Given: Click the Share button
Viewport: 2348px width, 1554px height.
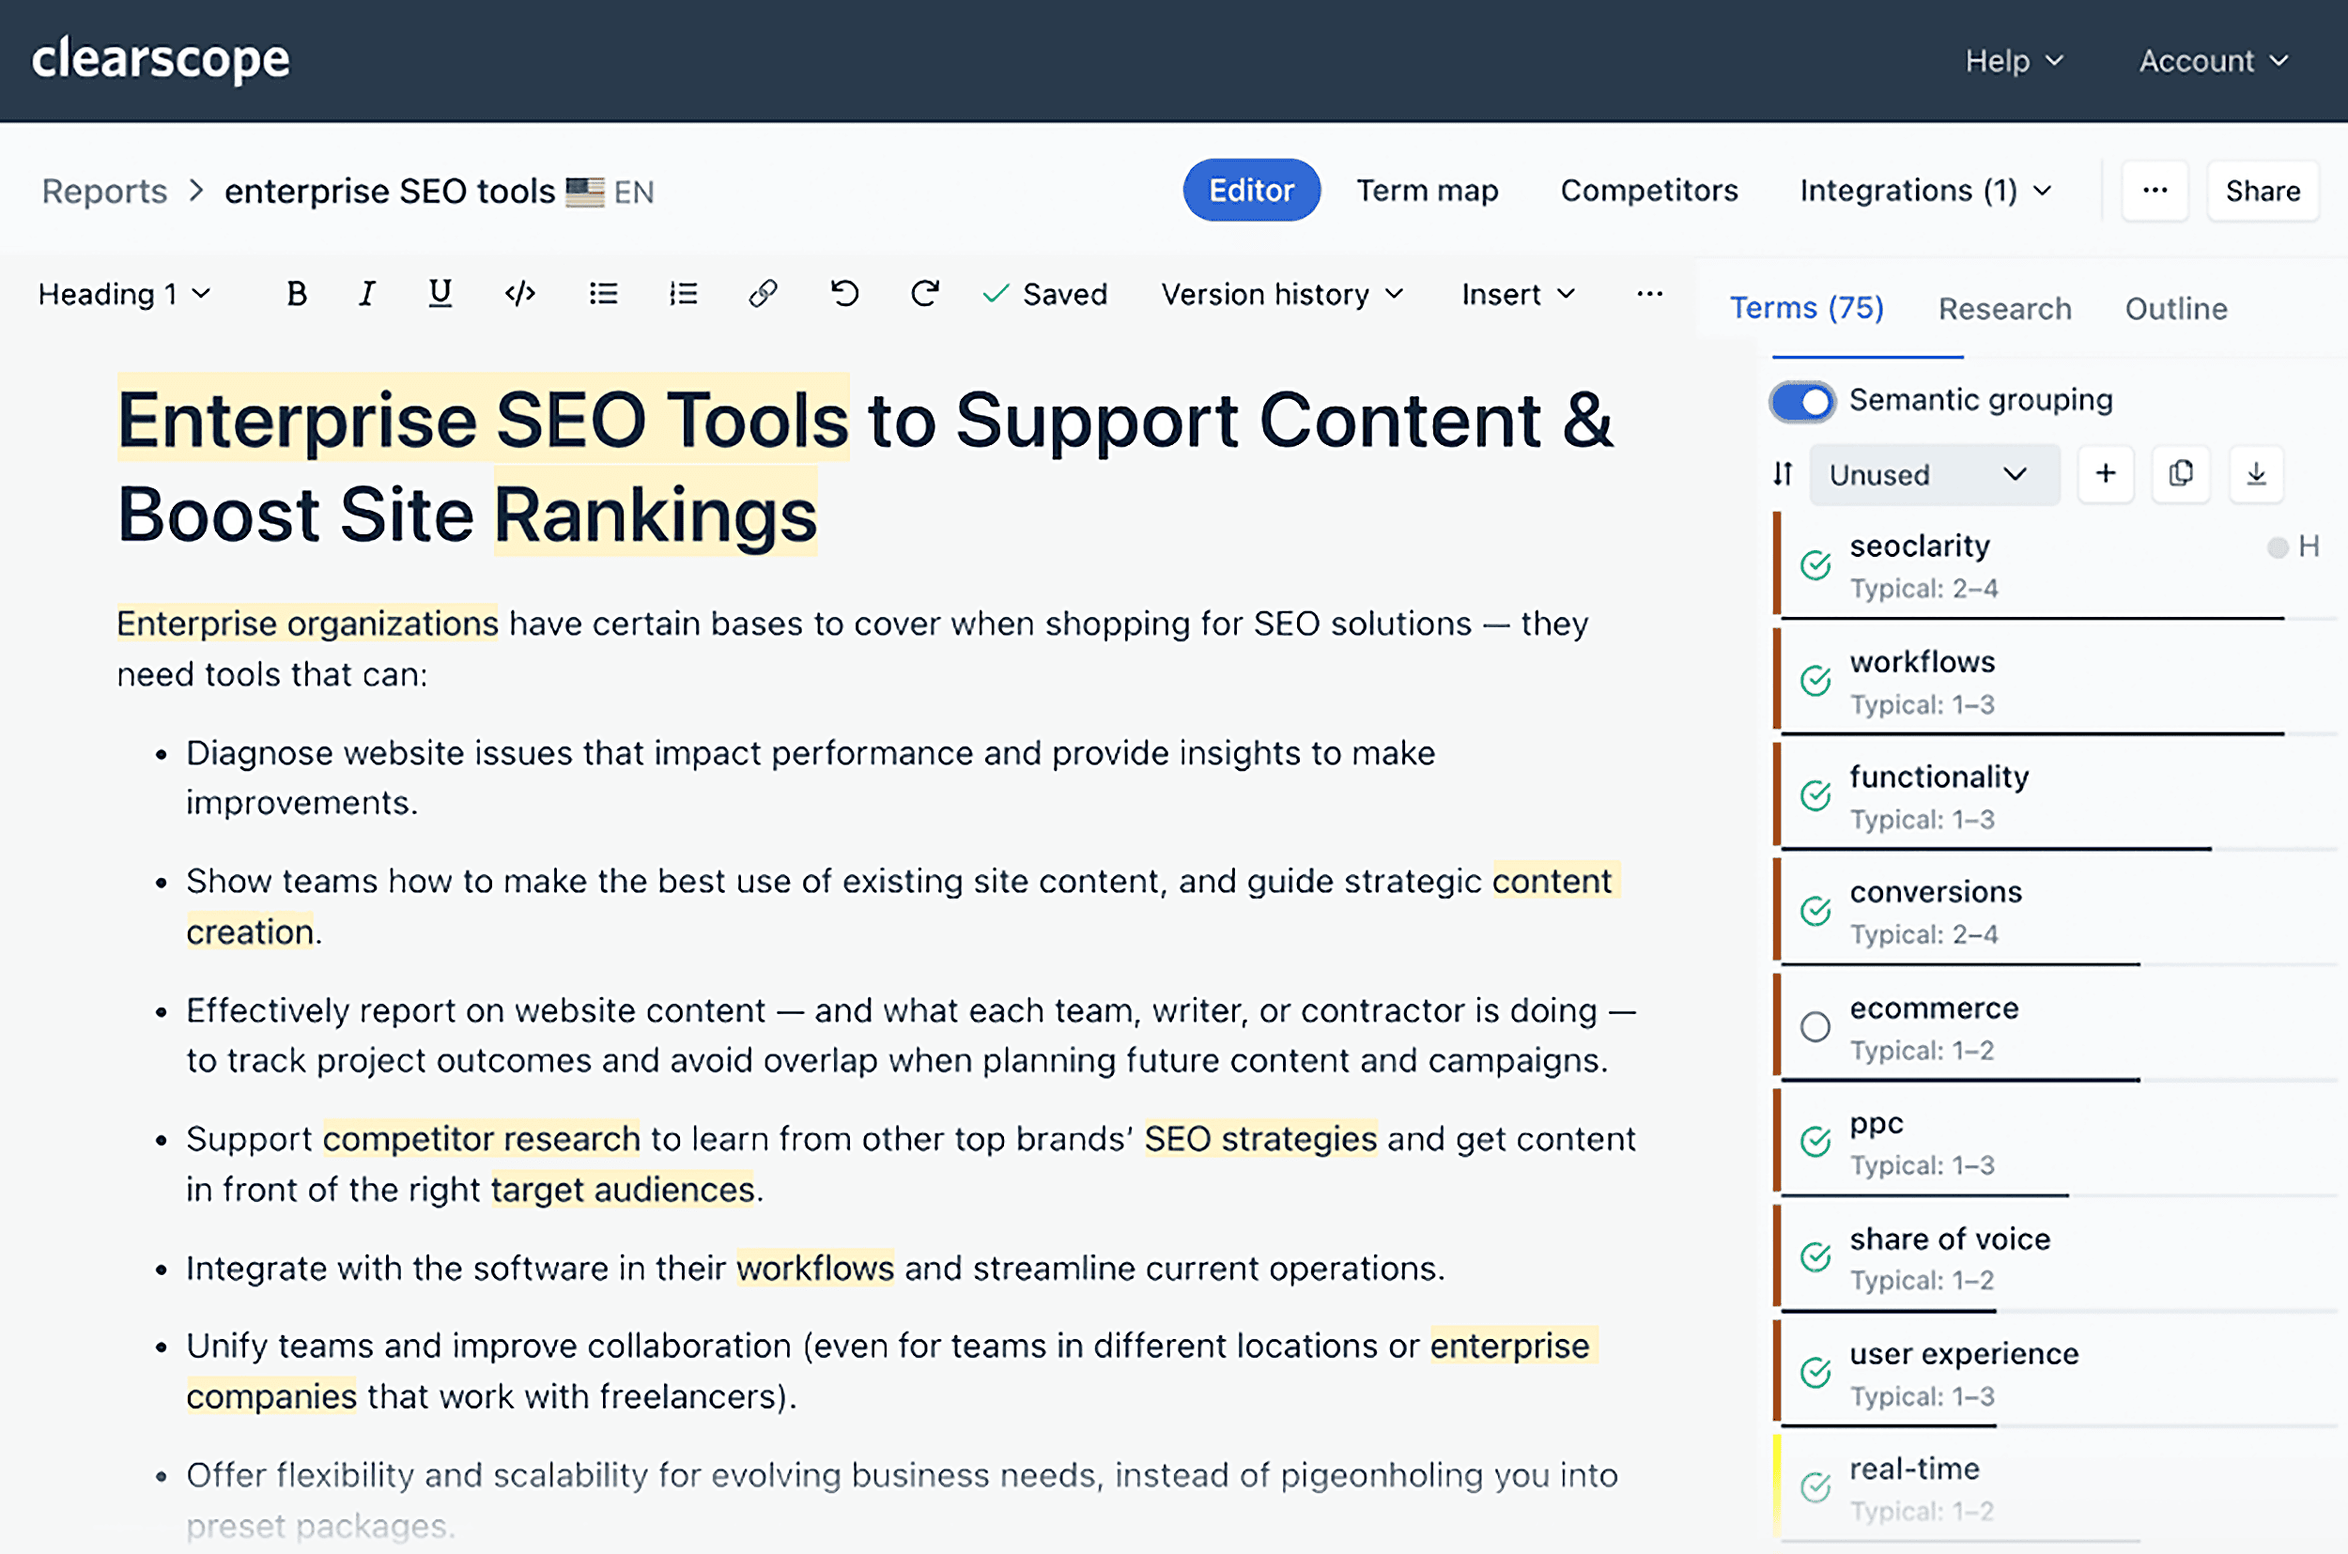Looking at the screenshot, I should pyautogui.click(x=2263, y=191).
